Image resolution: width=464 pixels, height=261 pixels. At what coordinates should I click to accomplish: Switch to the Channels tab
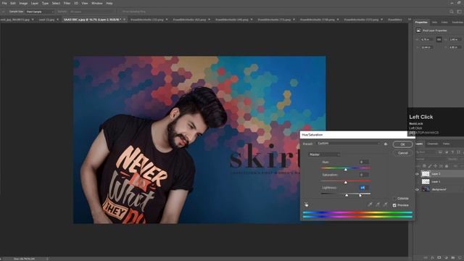click(432, 144)
